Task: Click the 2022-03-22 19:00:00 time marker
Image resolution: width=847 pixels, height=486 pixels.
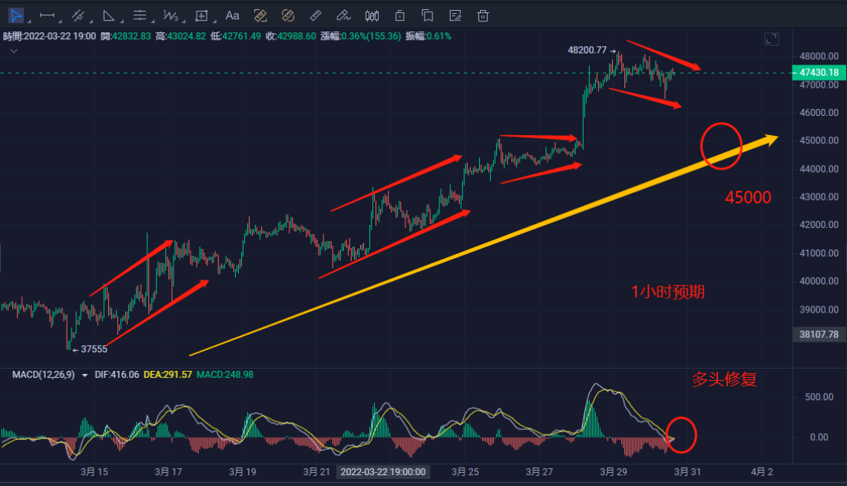Action: (383, 472)
